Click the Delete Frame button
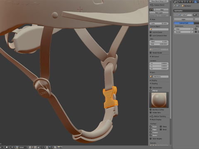Screen dimensions: 199x149 point(154,15)
